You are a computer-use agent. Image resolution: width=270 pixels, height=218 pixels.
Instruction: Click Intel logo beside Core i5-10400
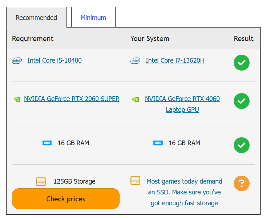coord(17,61)
